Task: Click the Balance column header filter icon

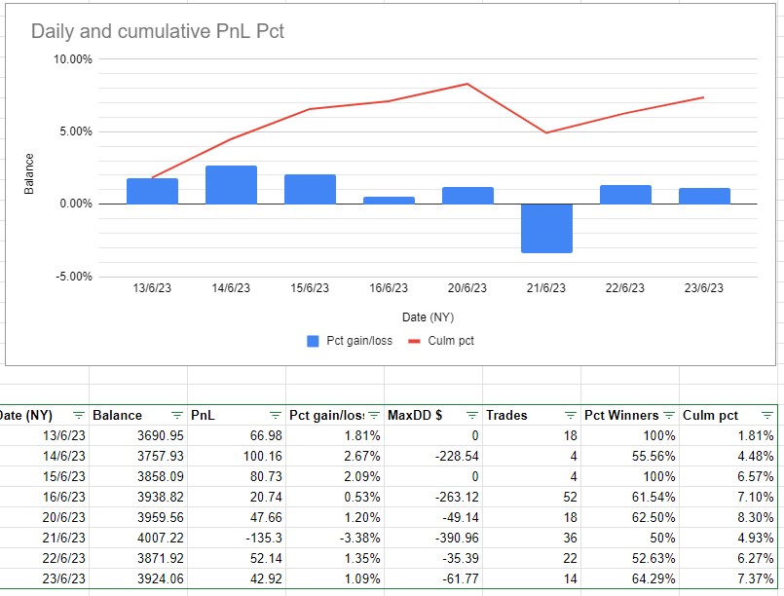Action: (176, 415)
